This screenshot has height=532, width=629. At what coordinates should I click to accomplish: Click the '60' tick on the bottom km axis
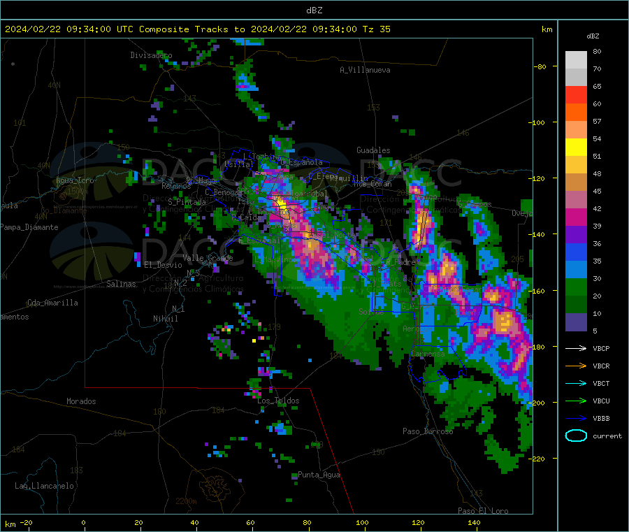click(x=251, y=522)
